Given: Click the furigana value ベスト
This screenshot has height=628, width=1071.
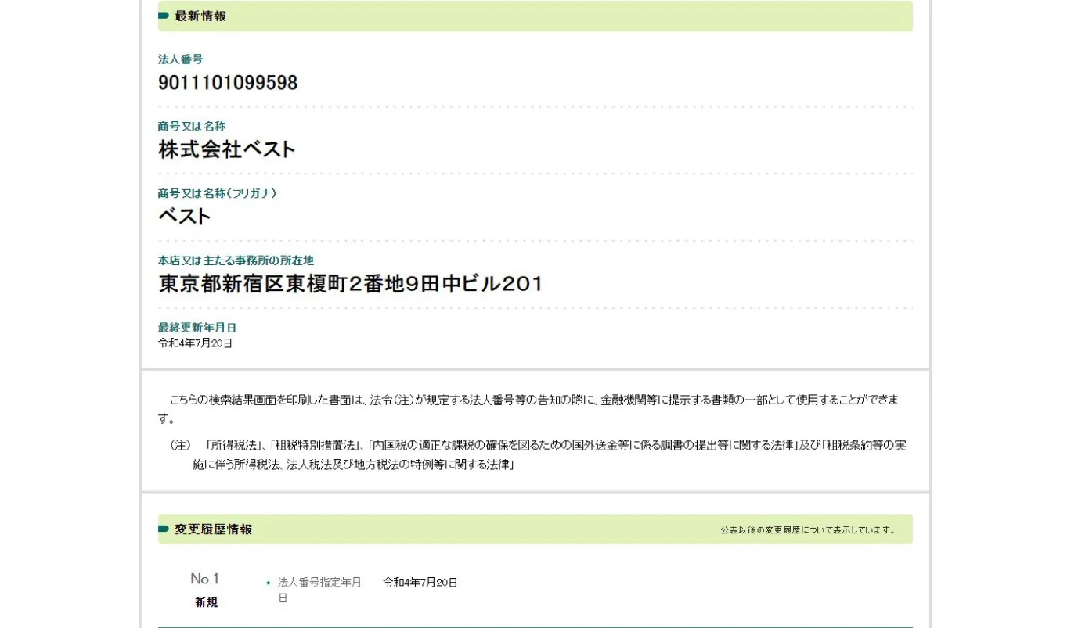Looking at the screenshot, I should [185, 217].
